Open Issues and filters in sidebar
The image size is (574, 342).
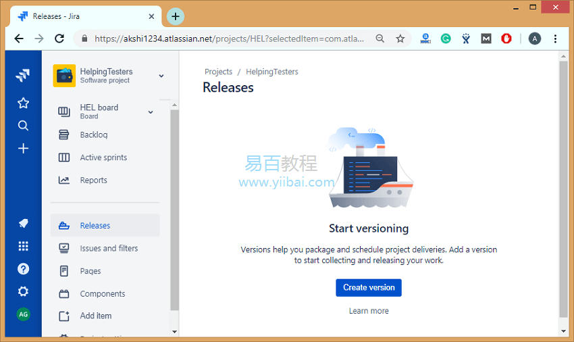[x=105, y=248]
